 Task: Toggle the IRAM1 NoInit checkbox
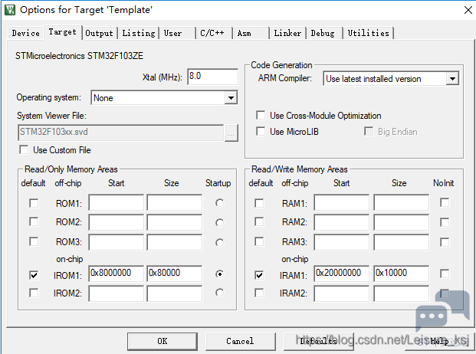coord(445,274)
